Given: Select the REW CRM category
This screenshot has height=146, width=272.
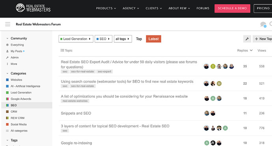Looking at the screenshot, I should point(17,118).
